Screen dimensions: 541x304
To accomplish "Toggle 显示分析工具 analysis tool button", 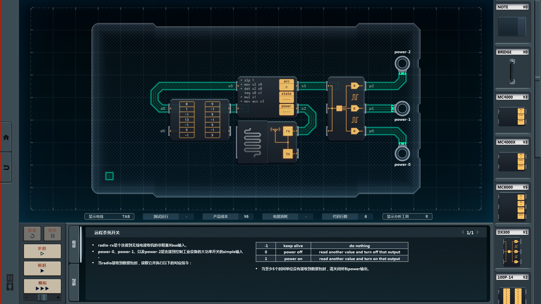I will tap(407, 216).
